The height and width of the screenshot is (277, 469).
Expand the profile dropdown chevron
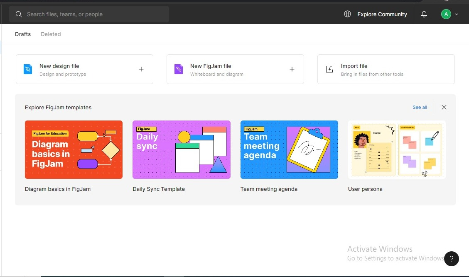point(456,14)
